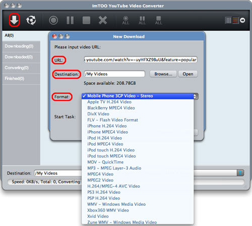Choose DivX Video format
This screenshot has height=226, width=252.
click(x=138, y=114)
